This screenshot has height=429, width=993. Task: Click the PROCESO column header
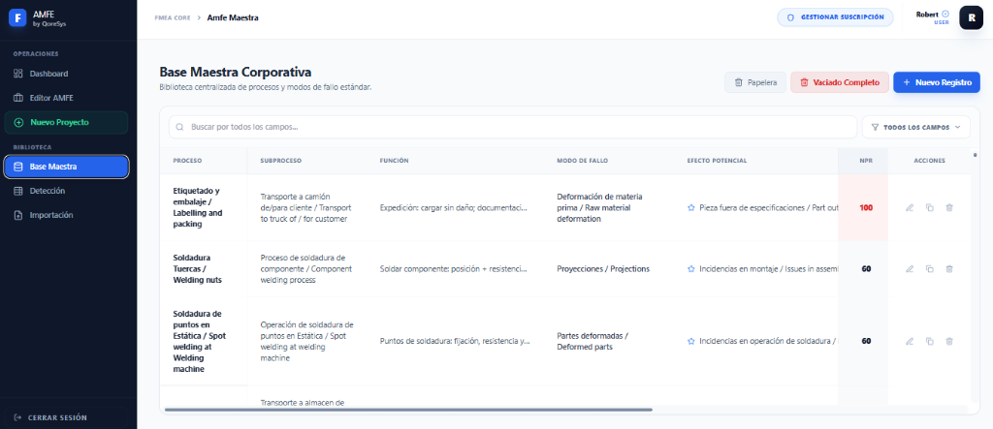187,161
